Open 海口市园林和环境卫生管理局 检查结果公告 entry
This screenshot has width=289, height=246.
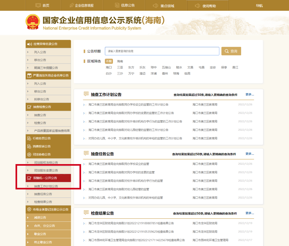coord(136,240)
